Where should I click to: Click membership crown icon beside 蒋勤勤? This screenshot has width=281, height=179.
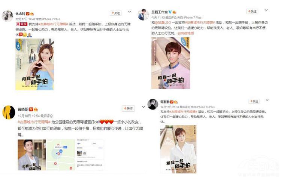point(176,102)
